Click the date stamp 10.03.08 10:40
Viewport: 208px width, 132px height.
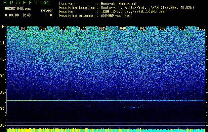coord(17,15)
